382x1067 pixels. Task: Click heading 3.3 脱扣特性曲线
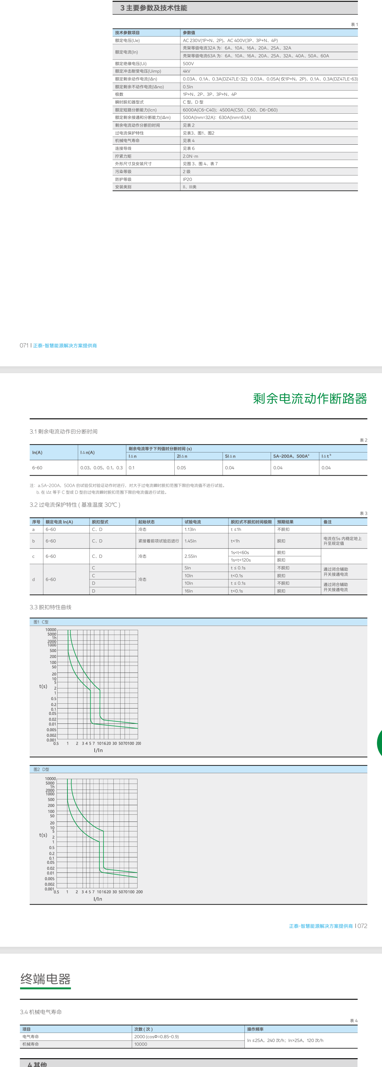50,607
